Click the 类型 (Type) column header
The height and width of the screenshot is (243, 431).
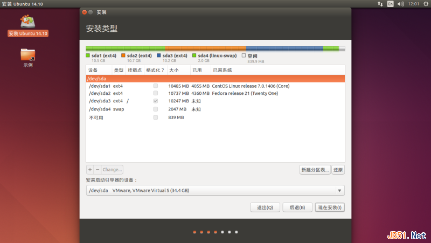(x=119, y=70)
